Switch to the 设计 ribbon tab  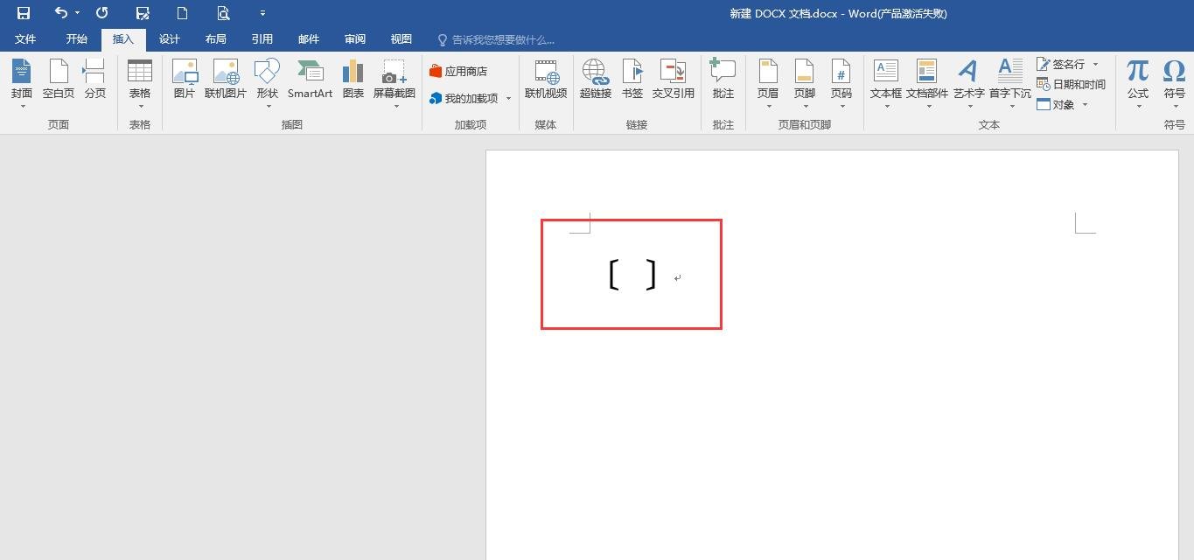[169, 38]
